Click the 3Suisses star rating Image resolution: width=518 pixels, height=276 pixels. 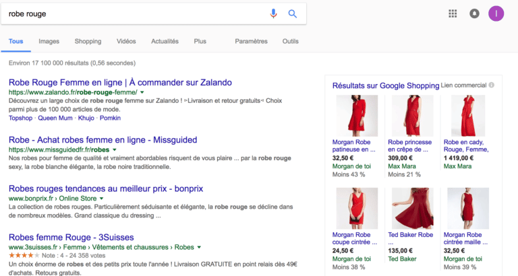24,256
